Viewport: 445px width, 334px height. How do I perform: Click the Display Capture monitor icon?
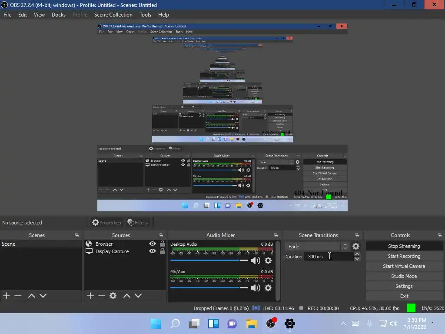point(89,251)
